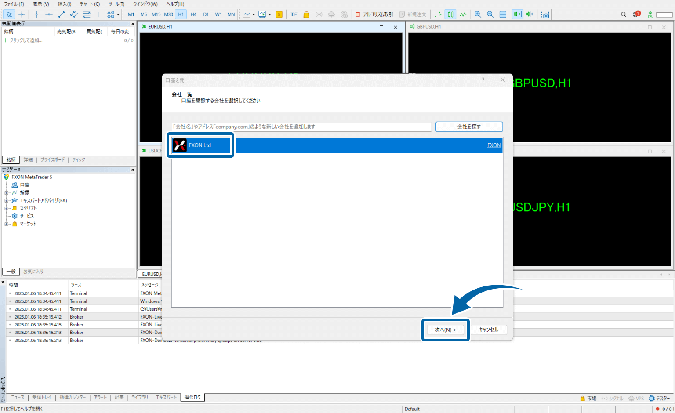The width and height of the screenshot is (675, 413).
Task: Switch to the ティック tab
Action: pyautogui.click(x=79, y=160)
